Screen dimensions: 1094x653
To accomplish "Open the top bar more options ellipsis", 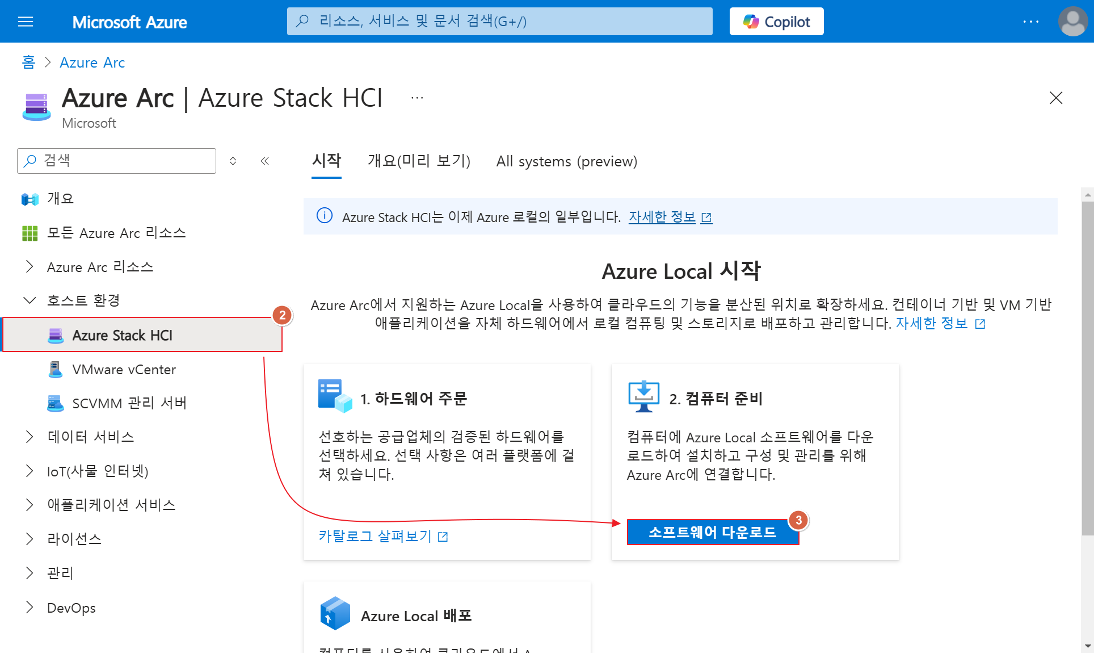I will point(1030,22).
